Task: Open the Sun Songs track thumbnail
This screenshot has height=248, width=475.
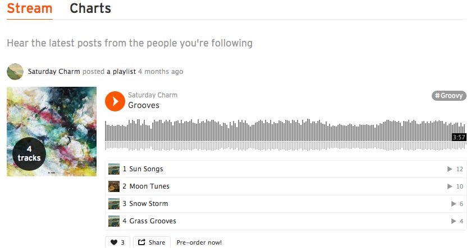Action: tap(114, 169)
